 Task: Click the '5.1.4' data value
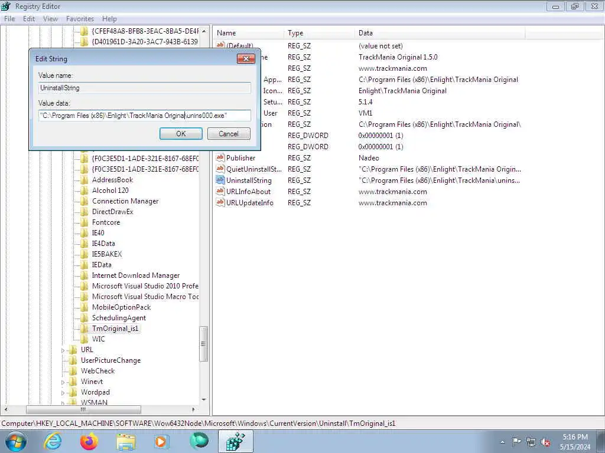pos(365,101)
